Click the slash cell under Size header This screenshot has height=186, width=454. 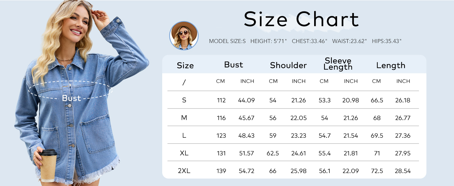click(184, 82)
